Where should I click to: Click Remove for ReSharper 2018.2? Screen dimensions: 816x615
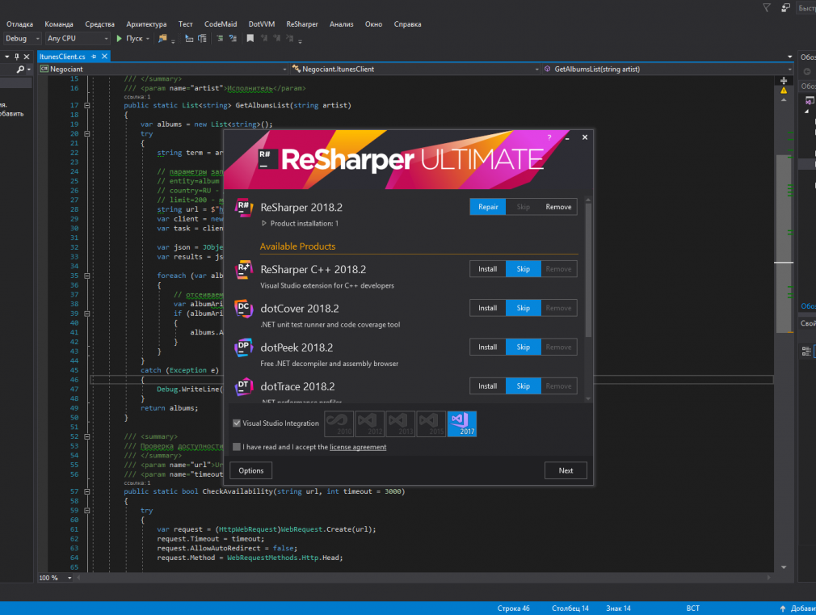(x=558, y=207)
